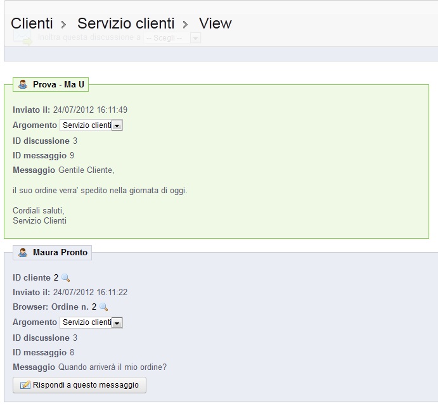438x406 pixels.
Task: Click magnifier icon next to Ordine n. 2
Action: (x=104, y=307)
